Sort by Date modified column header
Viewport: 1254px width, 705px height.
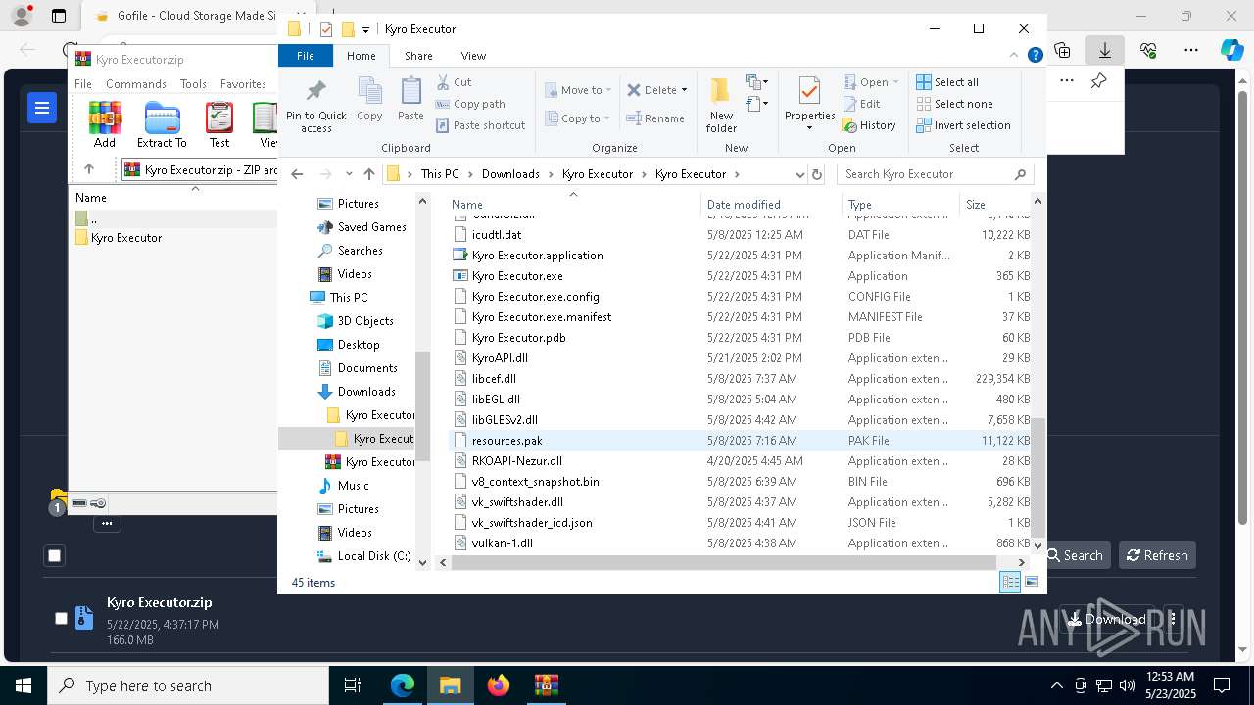tap(770, 204)
